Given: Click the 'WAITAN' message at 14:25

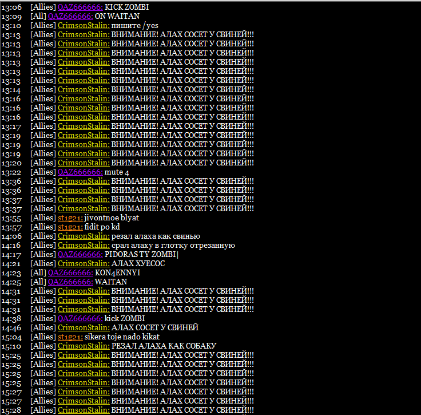Looking at the screenshot, I should pyautogui.click(x=111, y=282).
